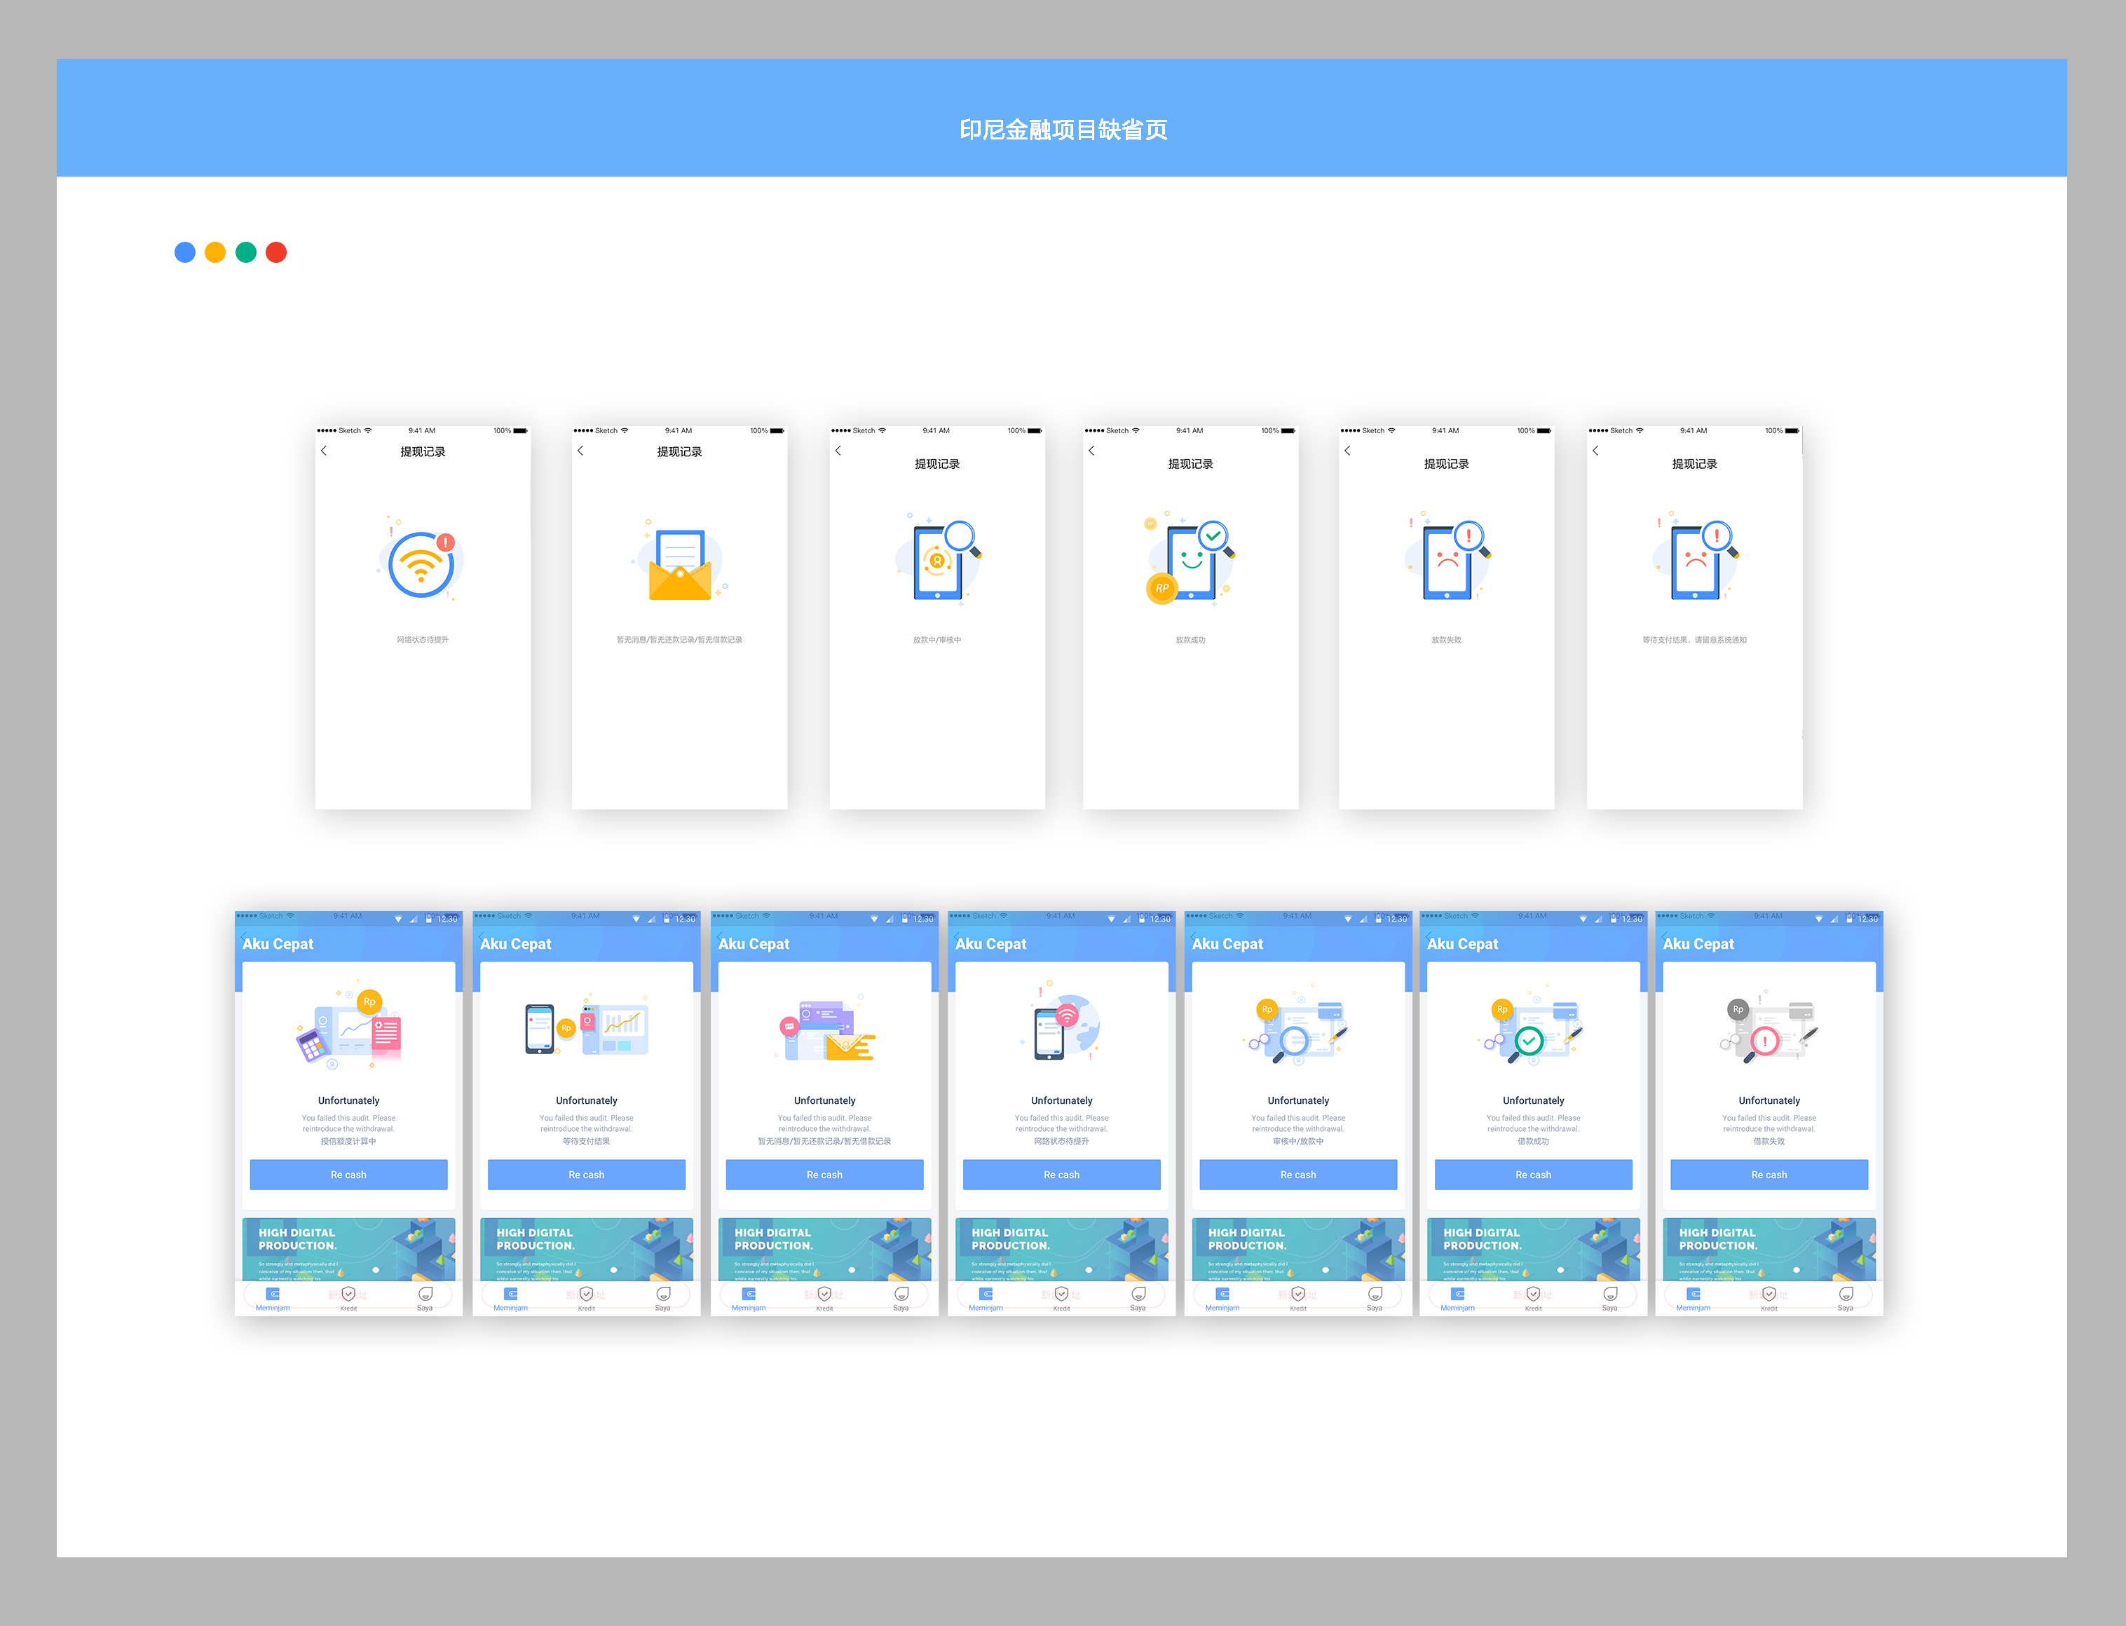Click the green dot in the color row
This screenshot has height=1626, width=2126.
point(246,252)
